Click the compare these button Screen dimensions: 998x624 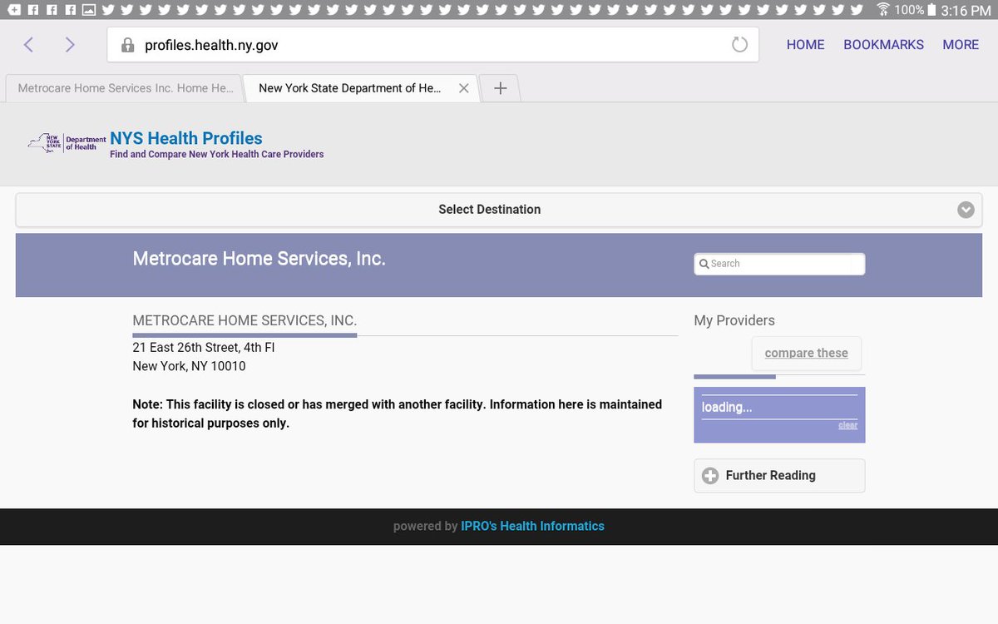pos(807,353)
